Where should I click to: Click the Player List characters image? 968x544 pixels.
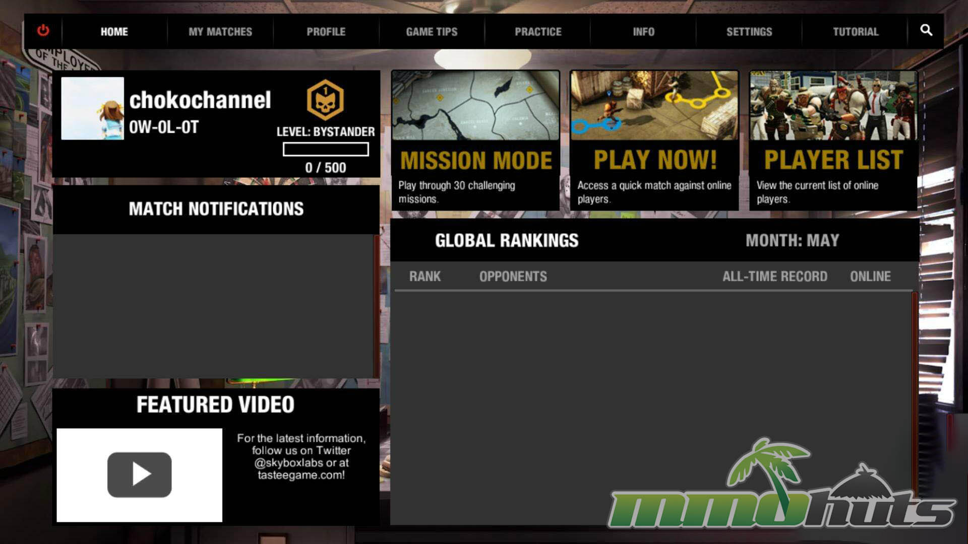[833, 106]
